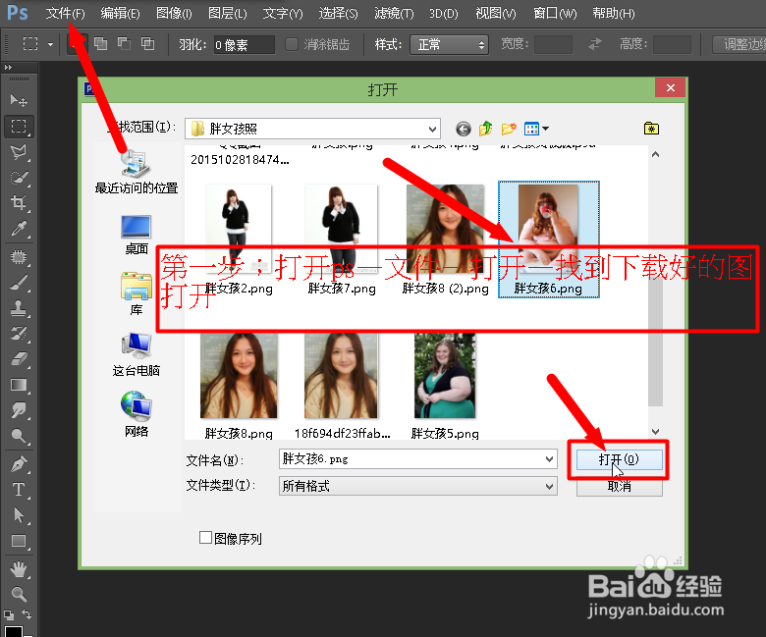Select the Smudge tool
Viewport: 766px width, 637px height.
point(19,410)
